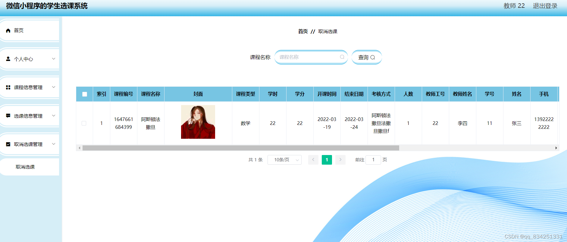This screenshot has width=567, height=242.
Task: Click the 课程名称 column header
Action: 151,94
